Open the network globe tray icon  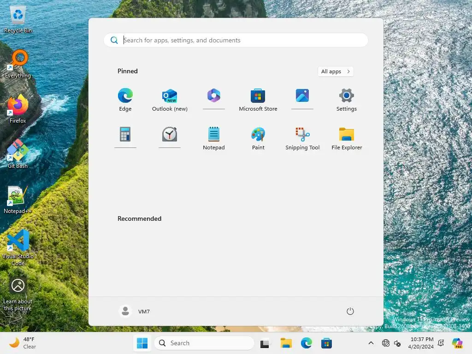pyautogui.click(x=386, y=343)
